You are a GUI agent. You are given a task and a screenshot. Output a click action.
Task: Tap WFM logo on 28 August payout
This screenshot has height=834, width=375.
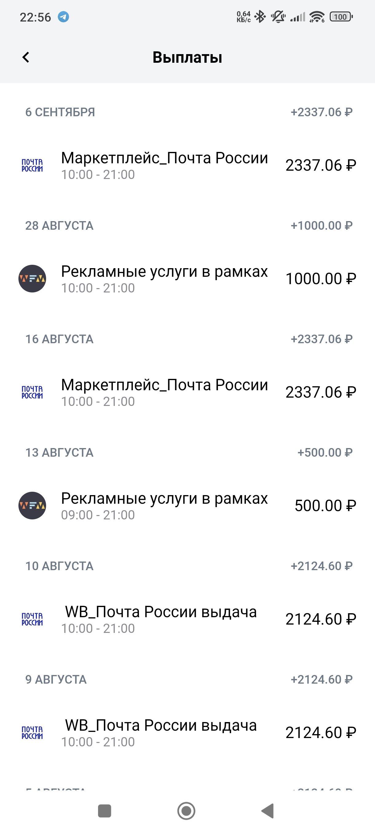[x=32, y=278]
